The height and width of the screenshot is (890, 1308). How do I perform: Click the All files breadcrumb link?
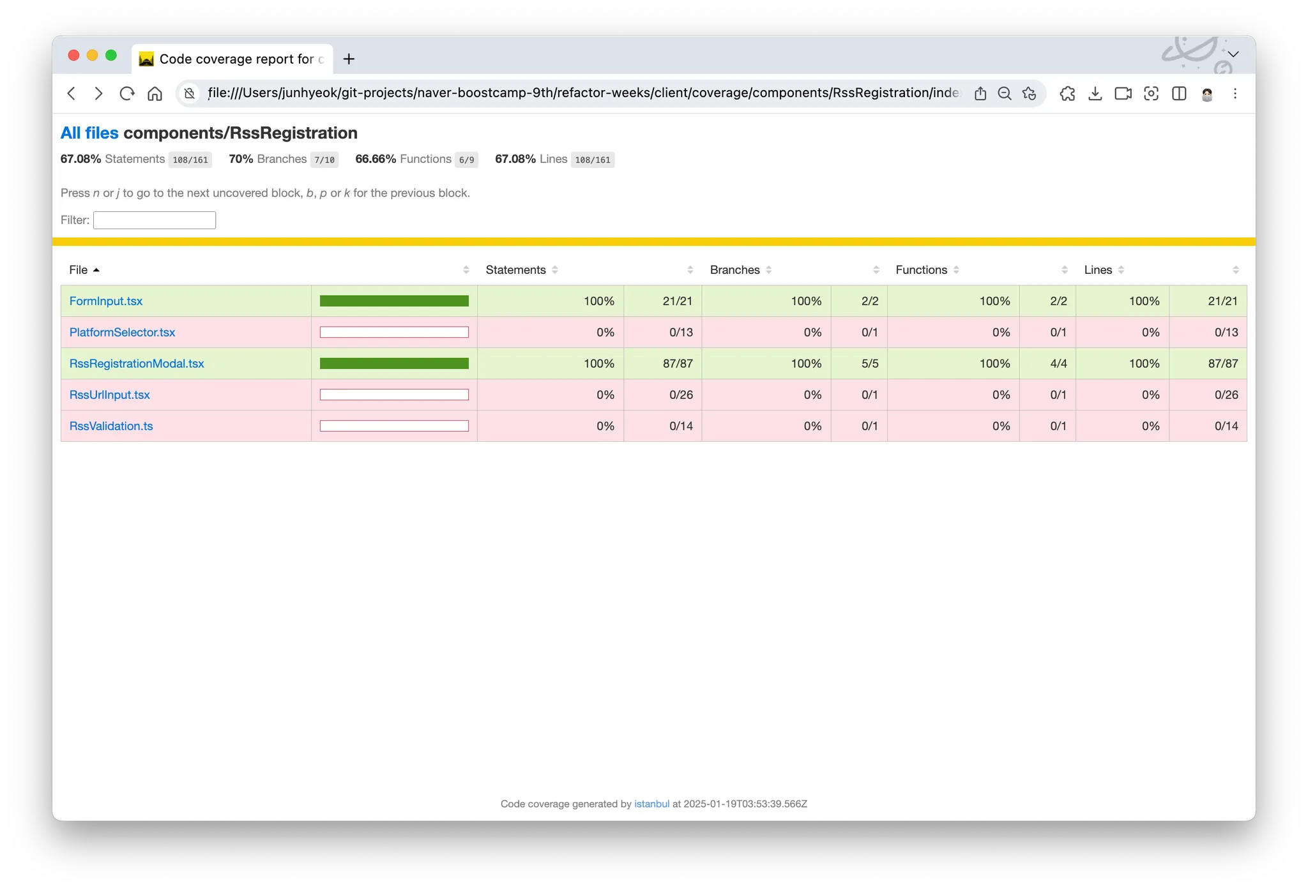(x=89, y=133)
